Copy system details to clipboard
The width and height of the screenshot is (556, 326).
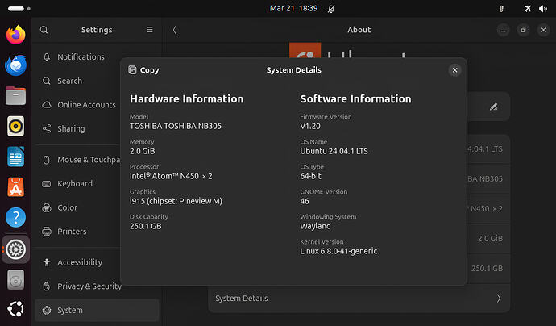point(143,70)
